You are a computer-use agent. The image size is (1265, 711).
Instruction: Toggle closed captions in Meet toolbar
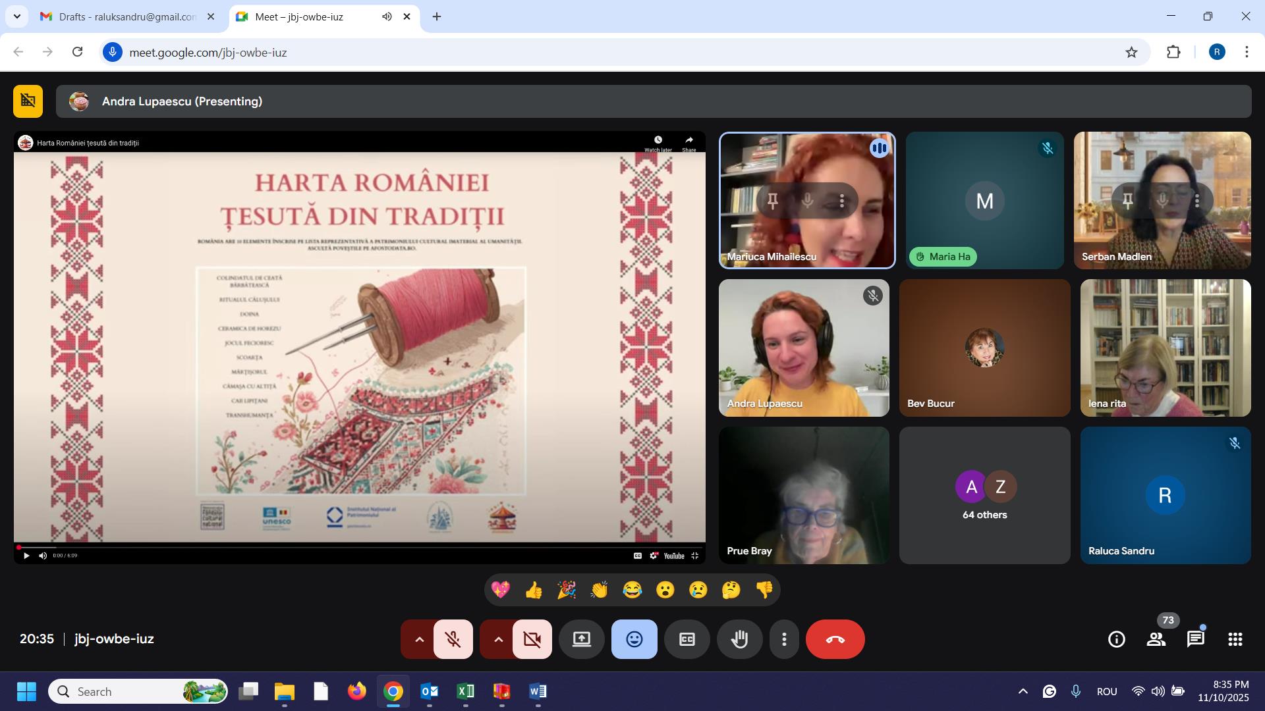(687, 639)
